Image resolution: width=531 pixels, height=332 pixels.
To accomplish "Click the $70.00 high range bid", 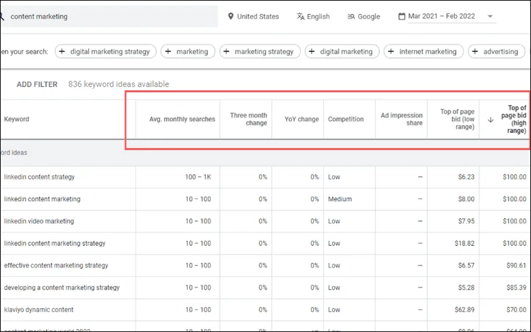I will click(516, 309).
